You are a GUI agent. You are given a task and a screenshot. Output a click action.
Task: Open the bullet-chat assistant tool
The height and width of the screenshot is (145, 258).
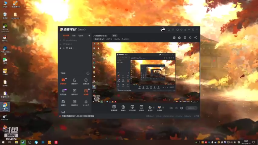point(63,81)
